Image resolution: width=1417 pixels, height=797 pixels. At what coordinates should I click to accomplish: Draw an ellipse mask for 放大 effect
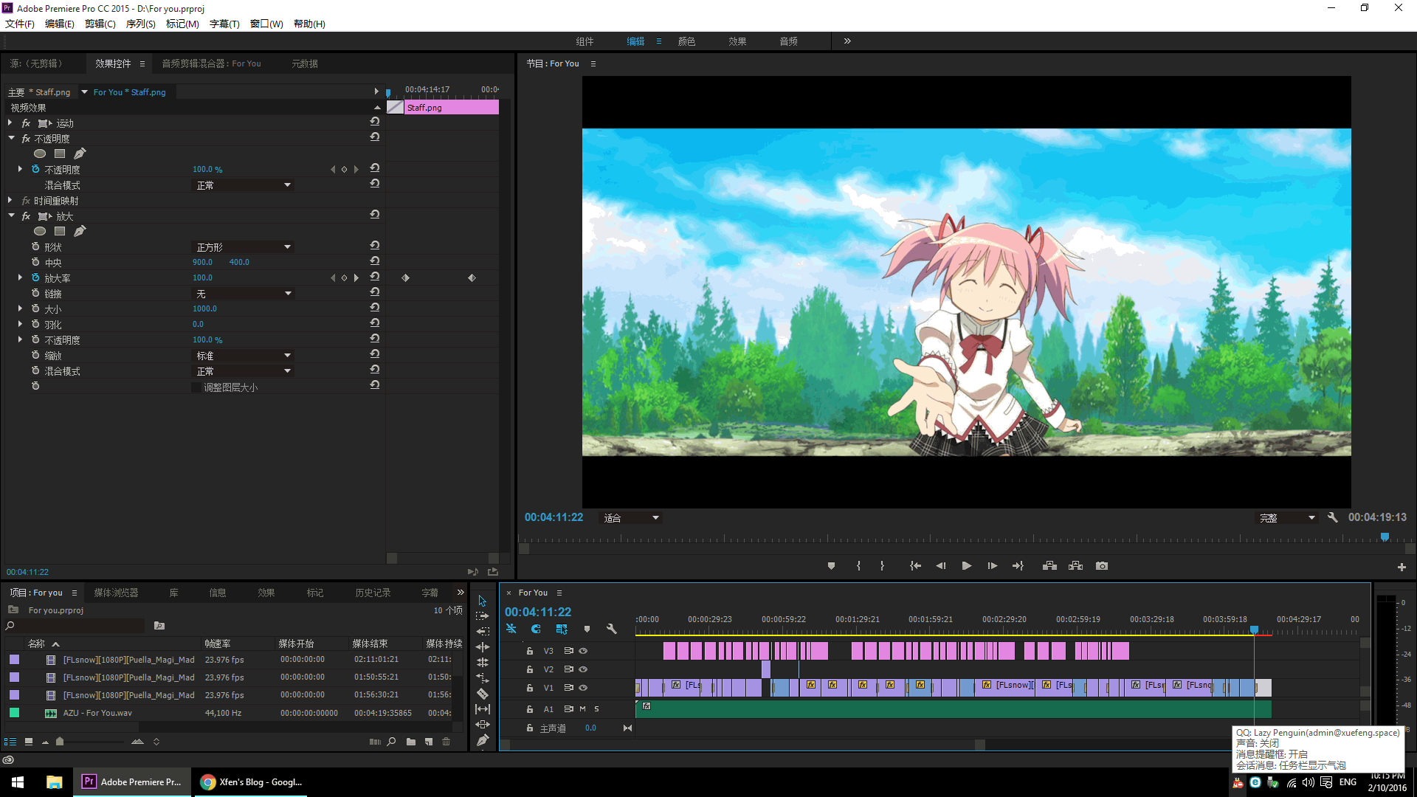(x=40, y=231)
